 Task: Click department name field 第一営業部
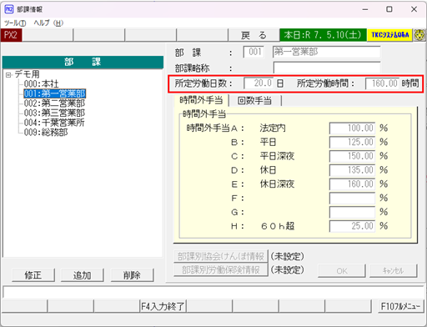point(326,52)
